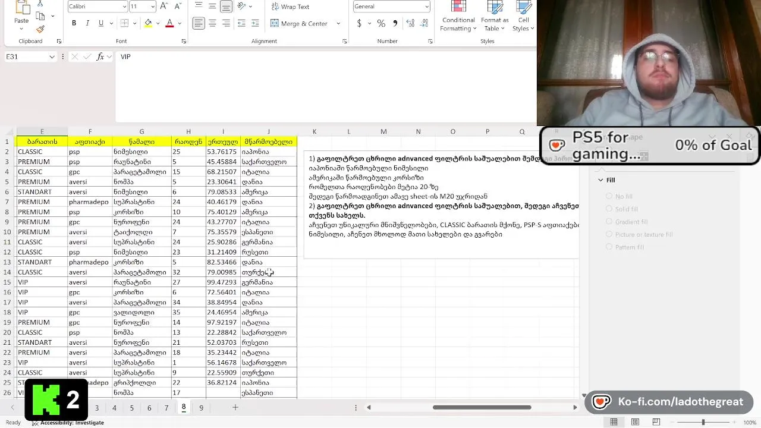Decrease decimal places
This screenshot has width=761, height=428.
pos(425,23)
